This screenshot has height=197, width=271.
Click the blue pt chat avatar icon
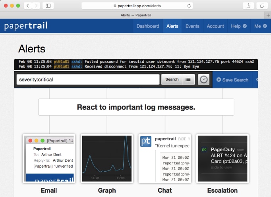[146, 141]
